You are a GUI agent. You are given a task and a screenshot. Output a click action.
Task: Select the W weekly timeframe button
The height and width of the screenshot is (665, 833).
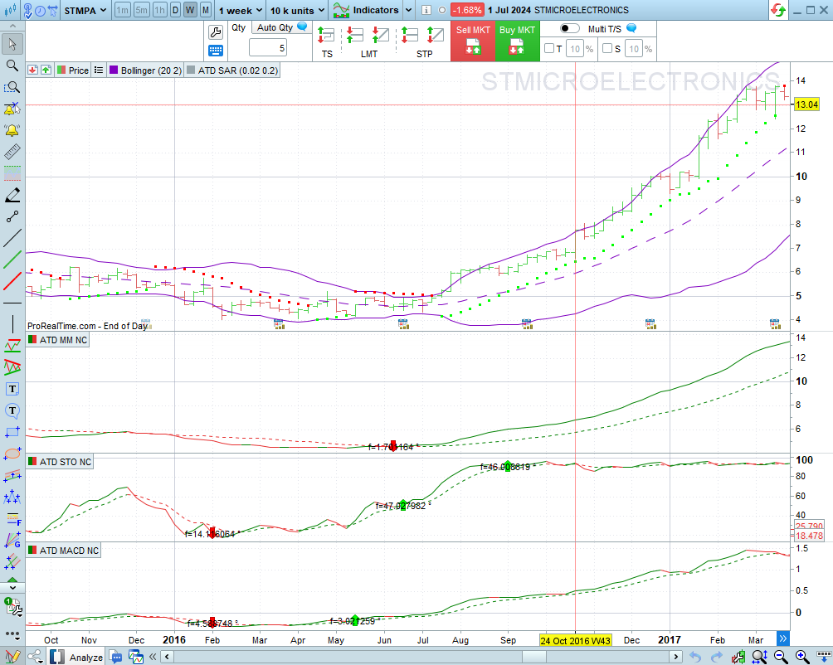(190, 10)
